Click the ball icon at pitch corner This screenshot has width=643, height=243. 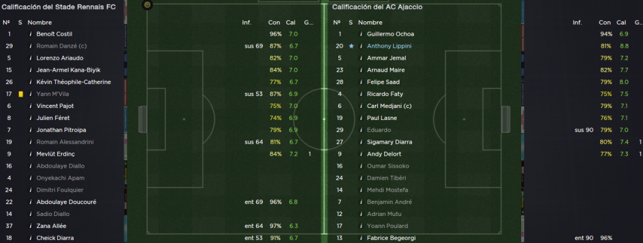(147, 5)
